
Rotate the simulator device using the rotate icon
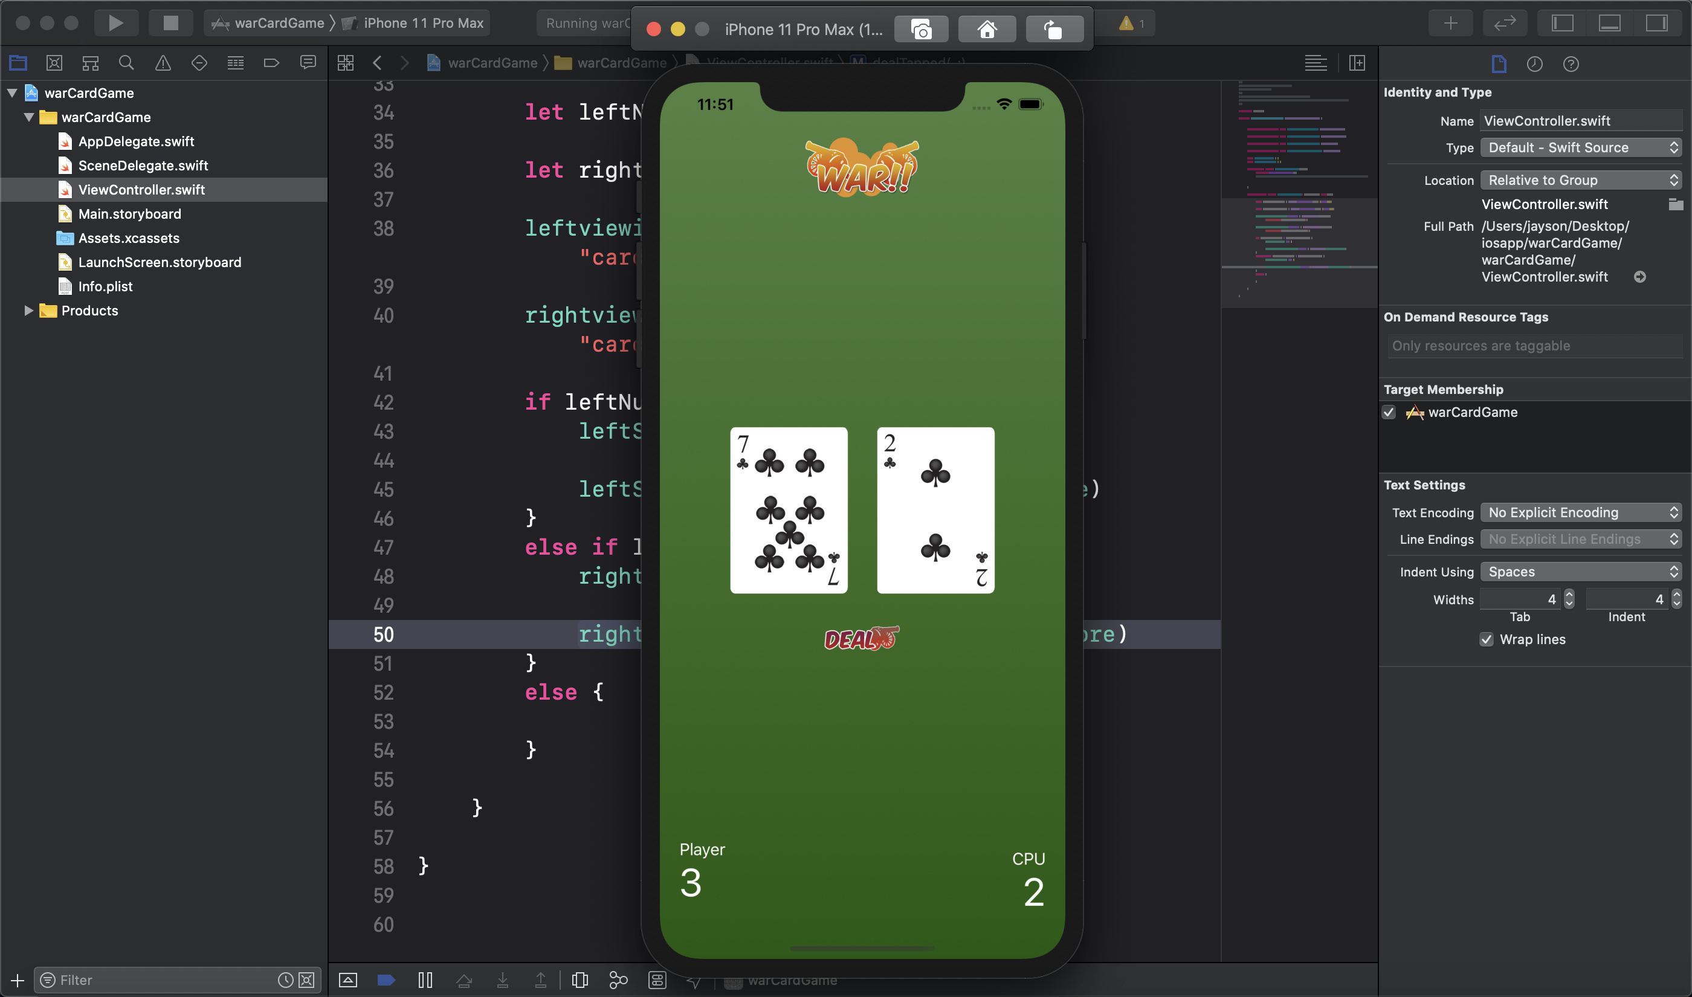point(1053,30)
